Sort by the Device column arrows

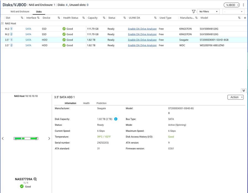(59, 18)
